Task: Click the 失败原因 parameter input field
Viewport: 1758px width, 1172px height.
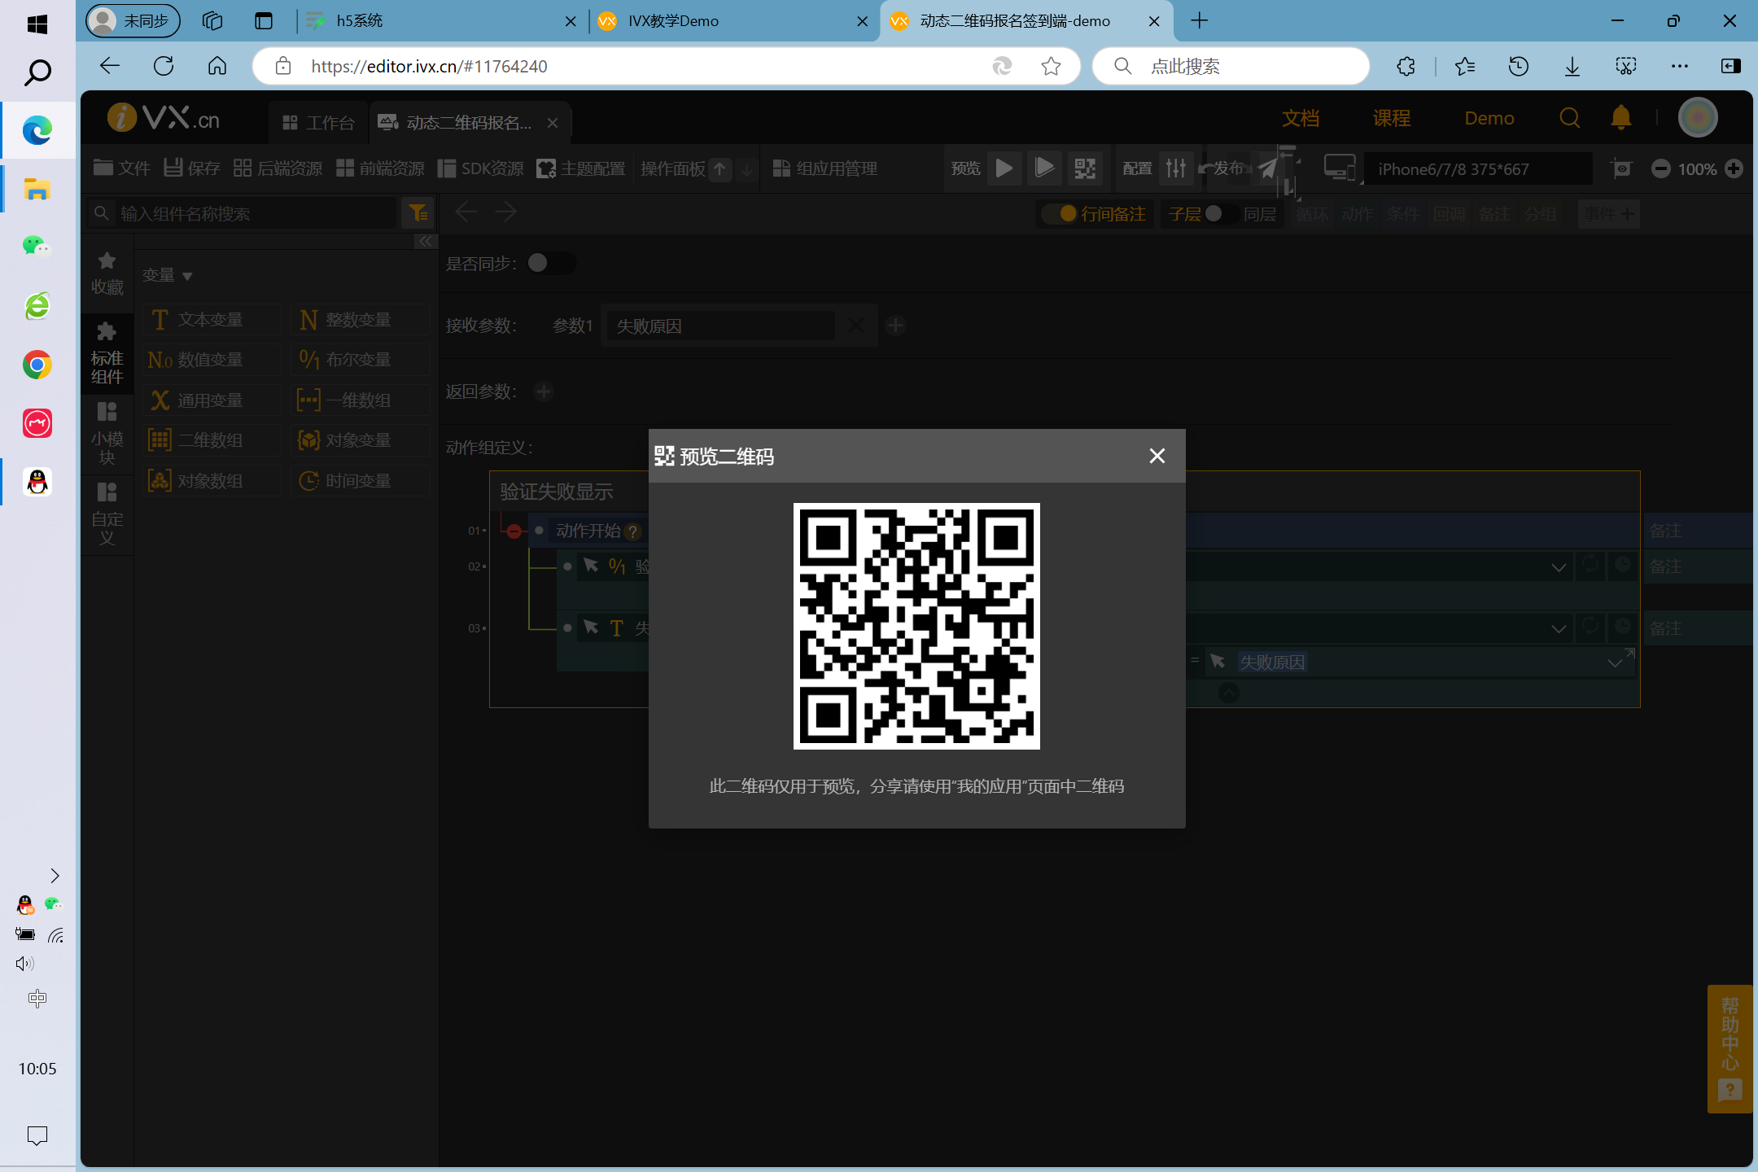Action: click(x=719, y=326)
